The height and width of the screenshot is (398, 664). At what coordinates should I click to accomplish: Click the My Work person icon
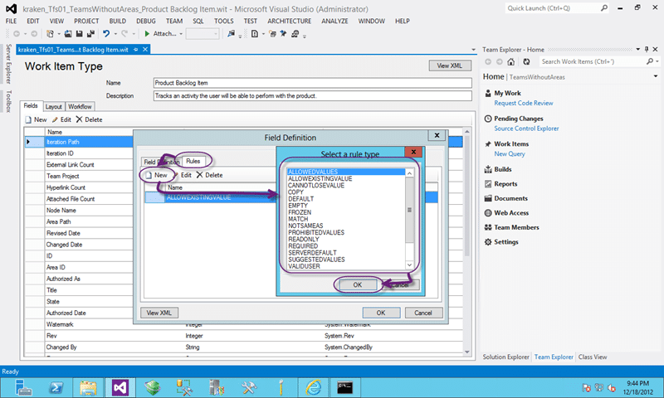488,93
